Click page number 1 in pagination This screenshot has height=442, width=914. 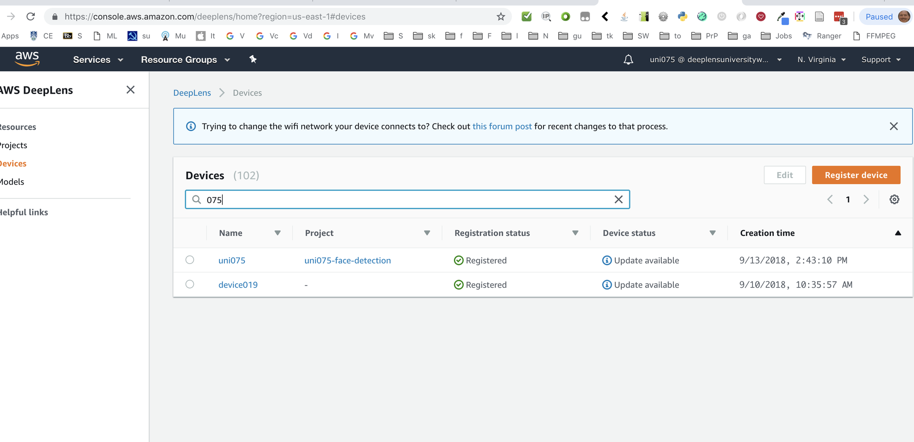click(x=848, y=199)
